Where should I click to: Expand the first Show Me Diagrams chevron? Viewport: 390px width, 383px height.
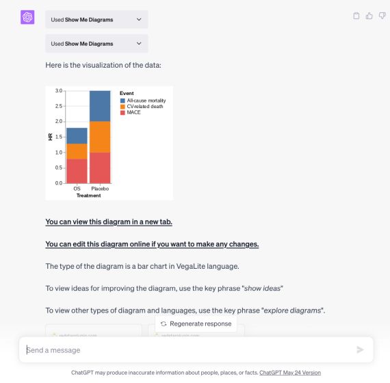coord(139,19)
